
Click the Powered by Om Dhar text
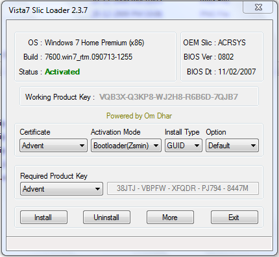tap(139, 116)
